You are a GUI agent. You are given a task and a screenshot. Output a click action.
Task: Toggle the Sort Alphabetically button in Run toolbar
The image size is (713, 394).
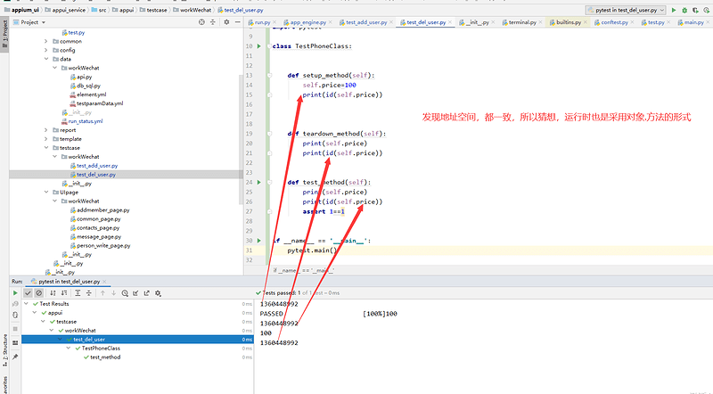click(53, 293)
